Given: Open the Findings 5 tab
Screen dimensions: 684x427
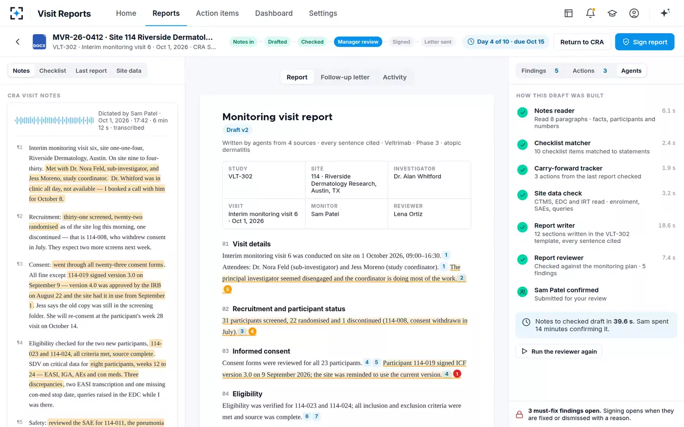Looking at the screenshot, I should [540, 71].
